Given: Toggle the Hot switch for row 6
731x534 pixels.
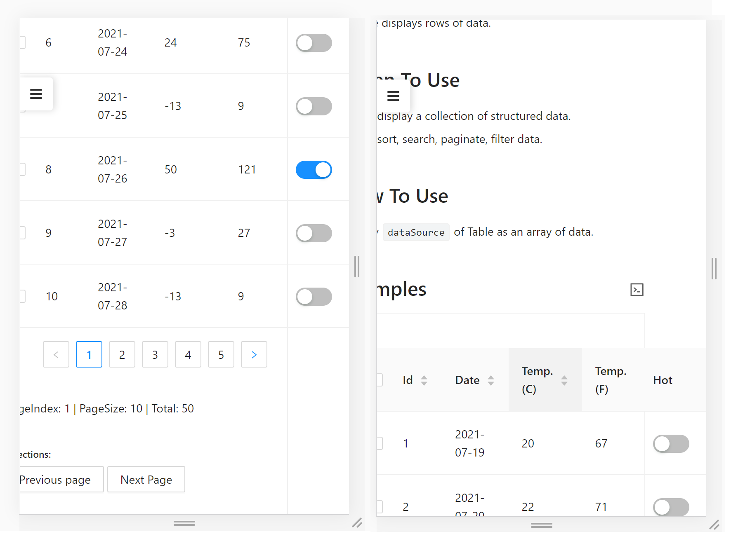Looking at the screenshot, I should point(314,43).
